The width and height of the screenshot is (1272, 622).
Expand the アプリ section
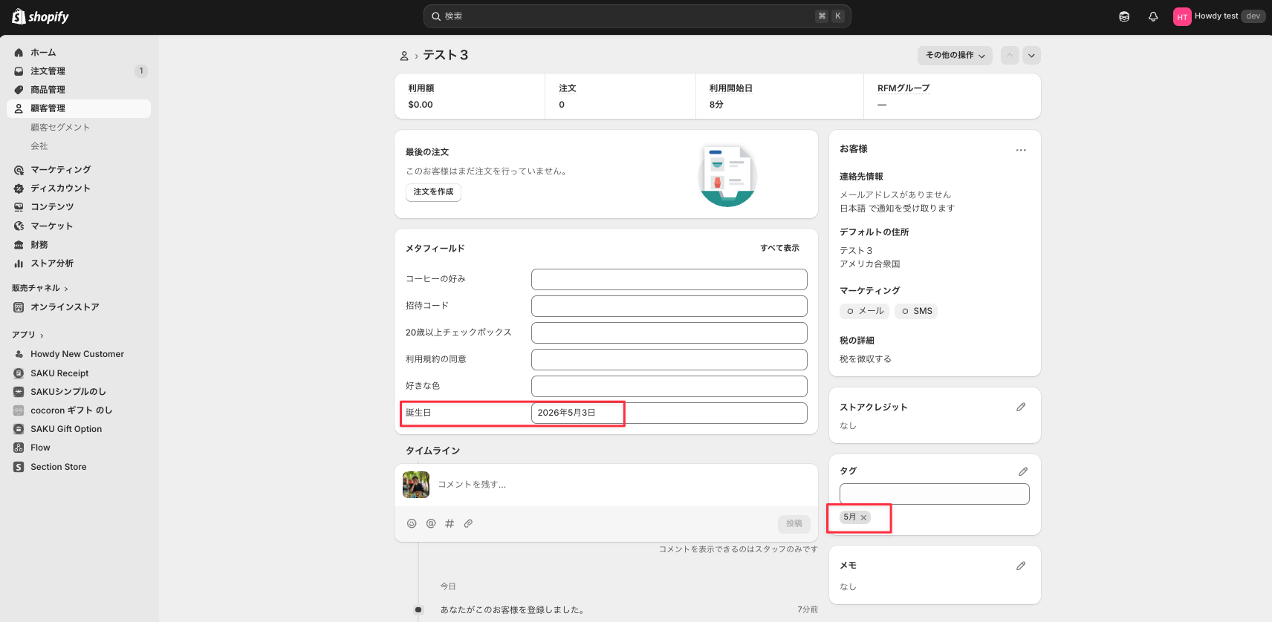tap(27, 335)
